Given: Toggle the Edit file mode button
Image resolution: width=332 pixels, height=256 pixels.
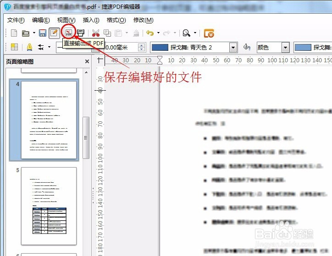Looking at the screenshot, I should click(54, 33).
